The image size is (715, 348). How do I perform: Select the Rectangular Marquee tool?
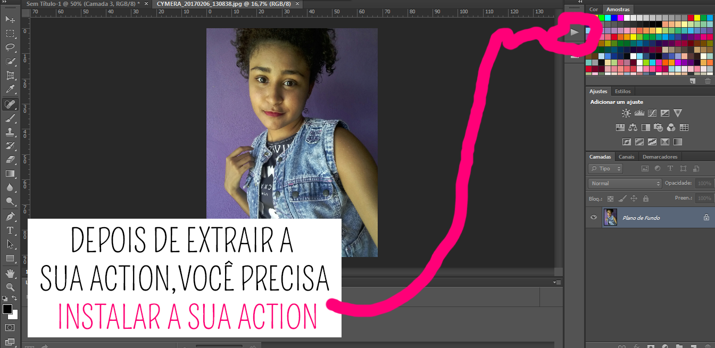pyautogui.click(x=10, y=34)
